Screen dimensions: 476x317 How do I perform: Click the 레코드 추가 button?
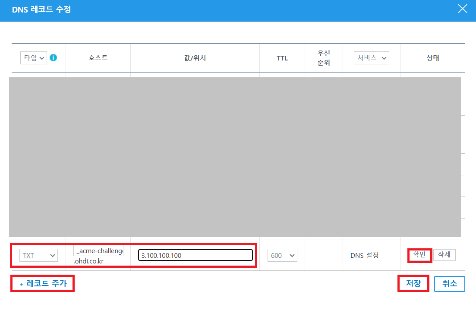42,284
